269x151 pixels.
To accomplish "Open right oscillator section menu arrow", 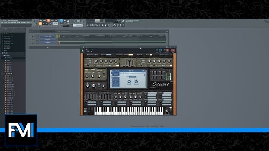I will pos(171,57).
